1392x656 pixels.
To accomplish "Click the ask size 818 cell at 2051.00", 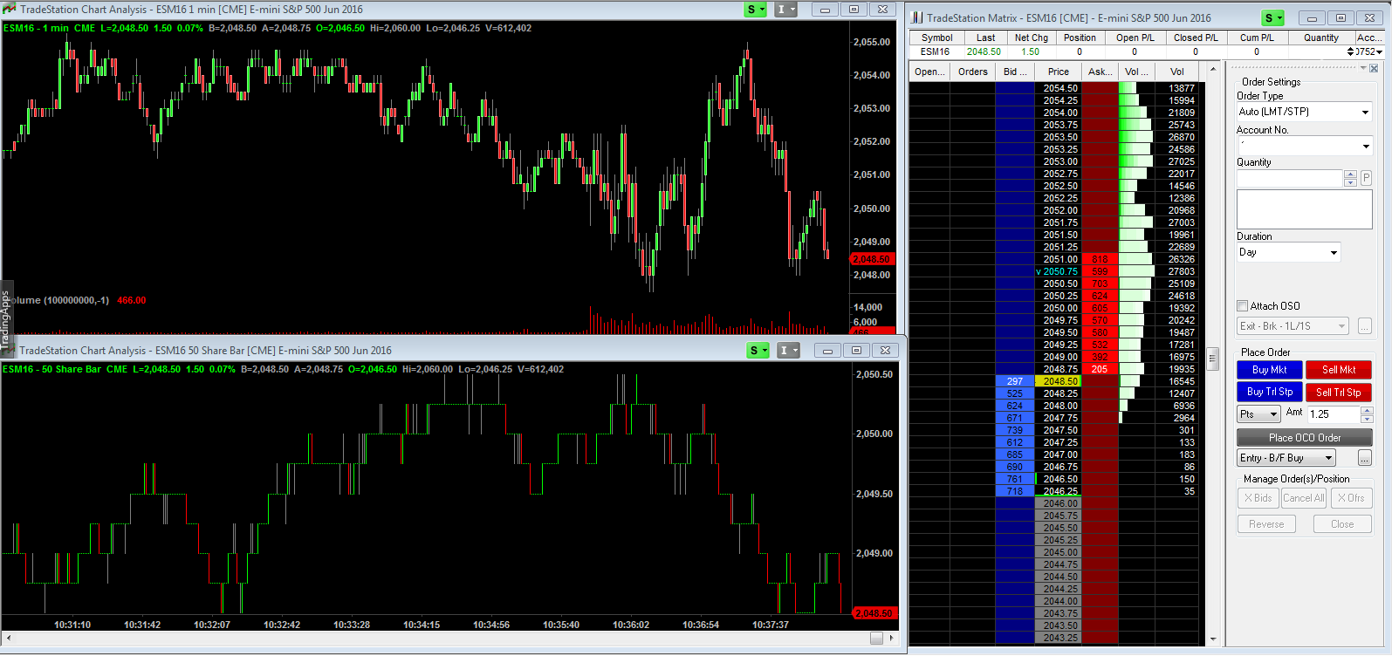I will point(1100,259).
